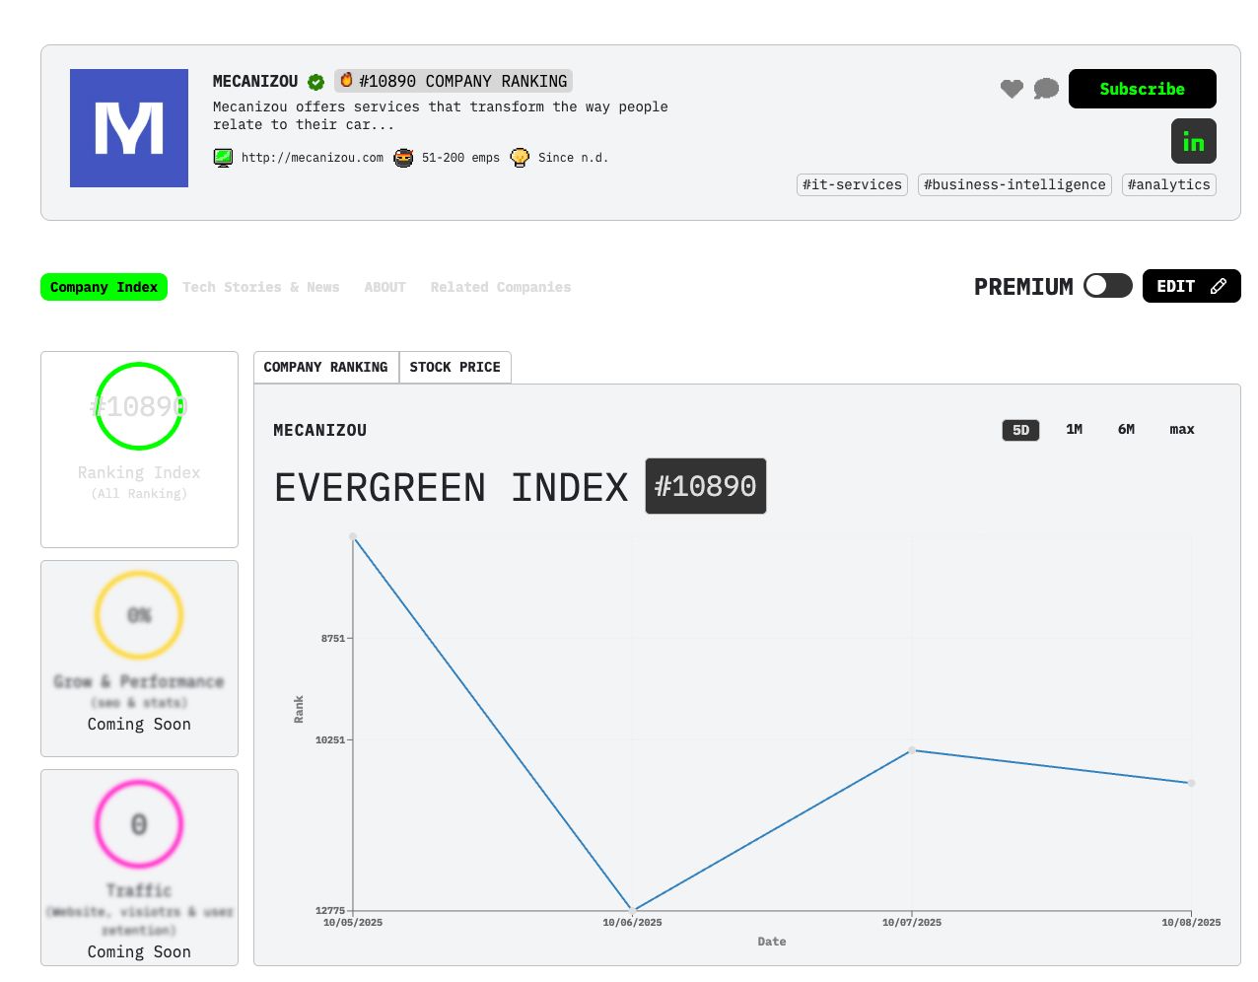Click the green verified badge
This screenshot has width=1258, height=982.
click(315, 82)
